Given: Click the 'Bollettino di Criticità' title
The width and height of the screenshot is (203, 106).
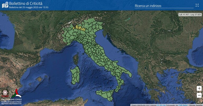Looking at the screenshot, I should pyautogui.click(x=26, y=3).
